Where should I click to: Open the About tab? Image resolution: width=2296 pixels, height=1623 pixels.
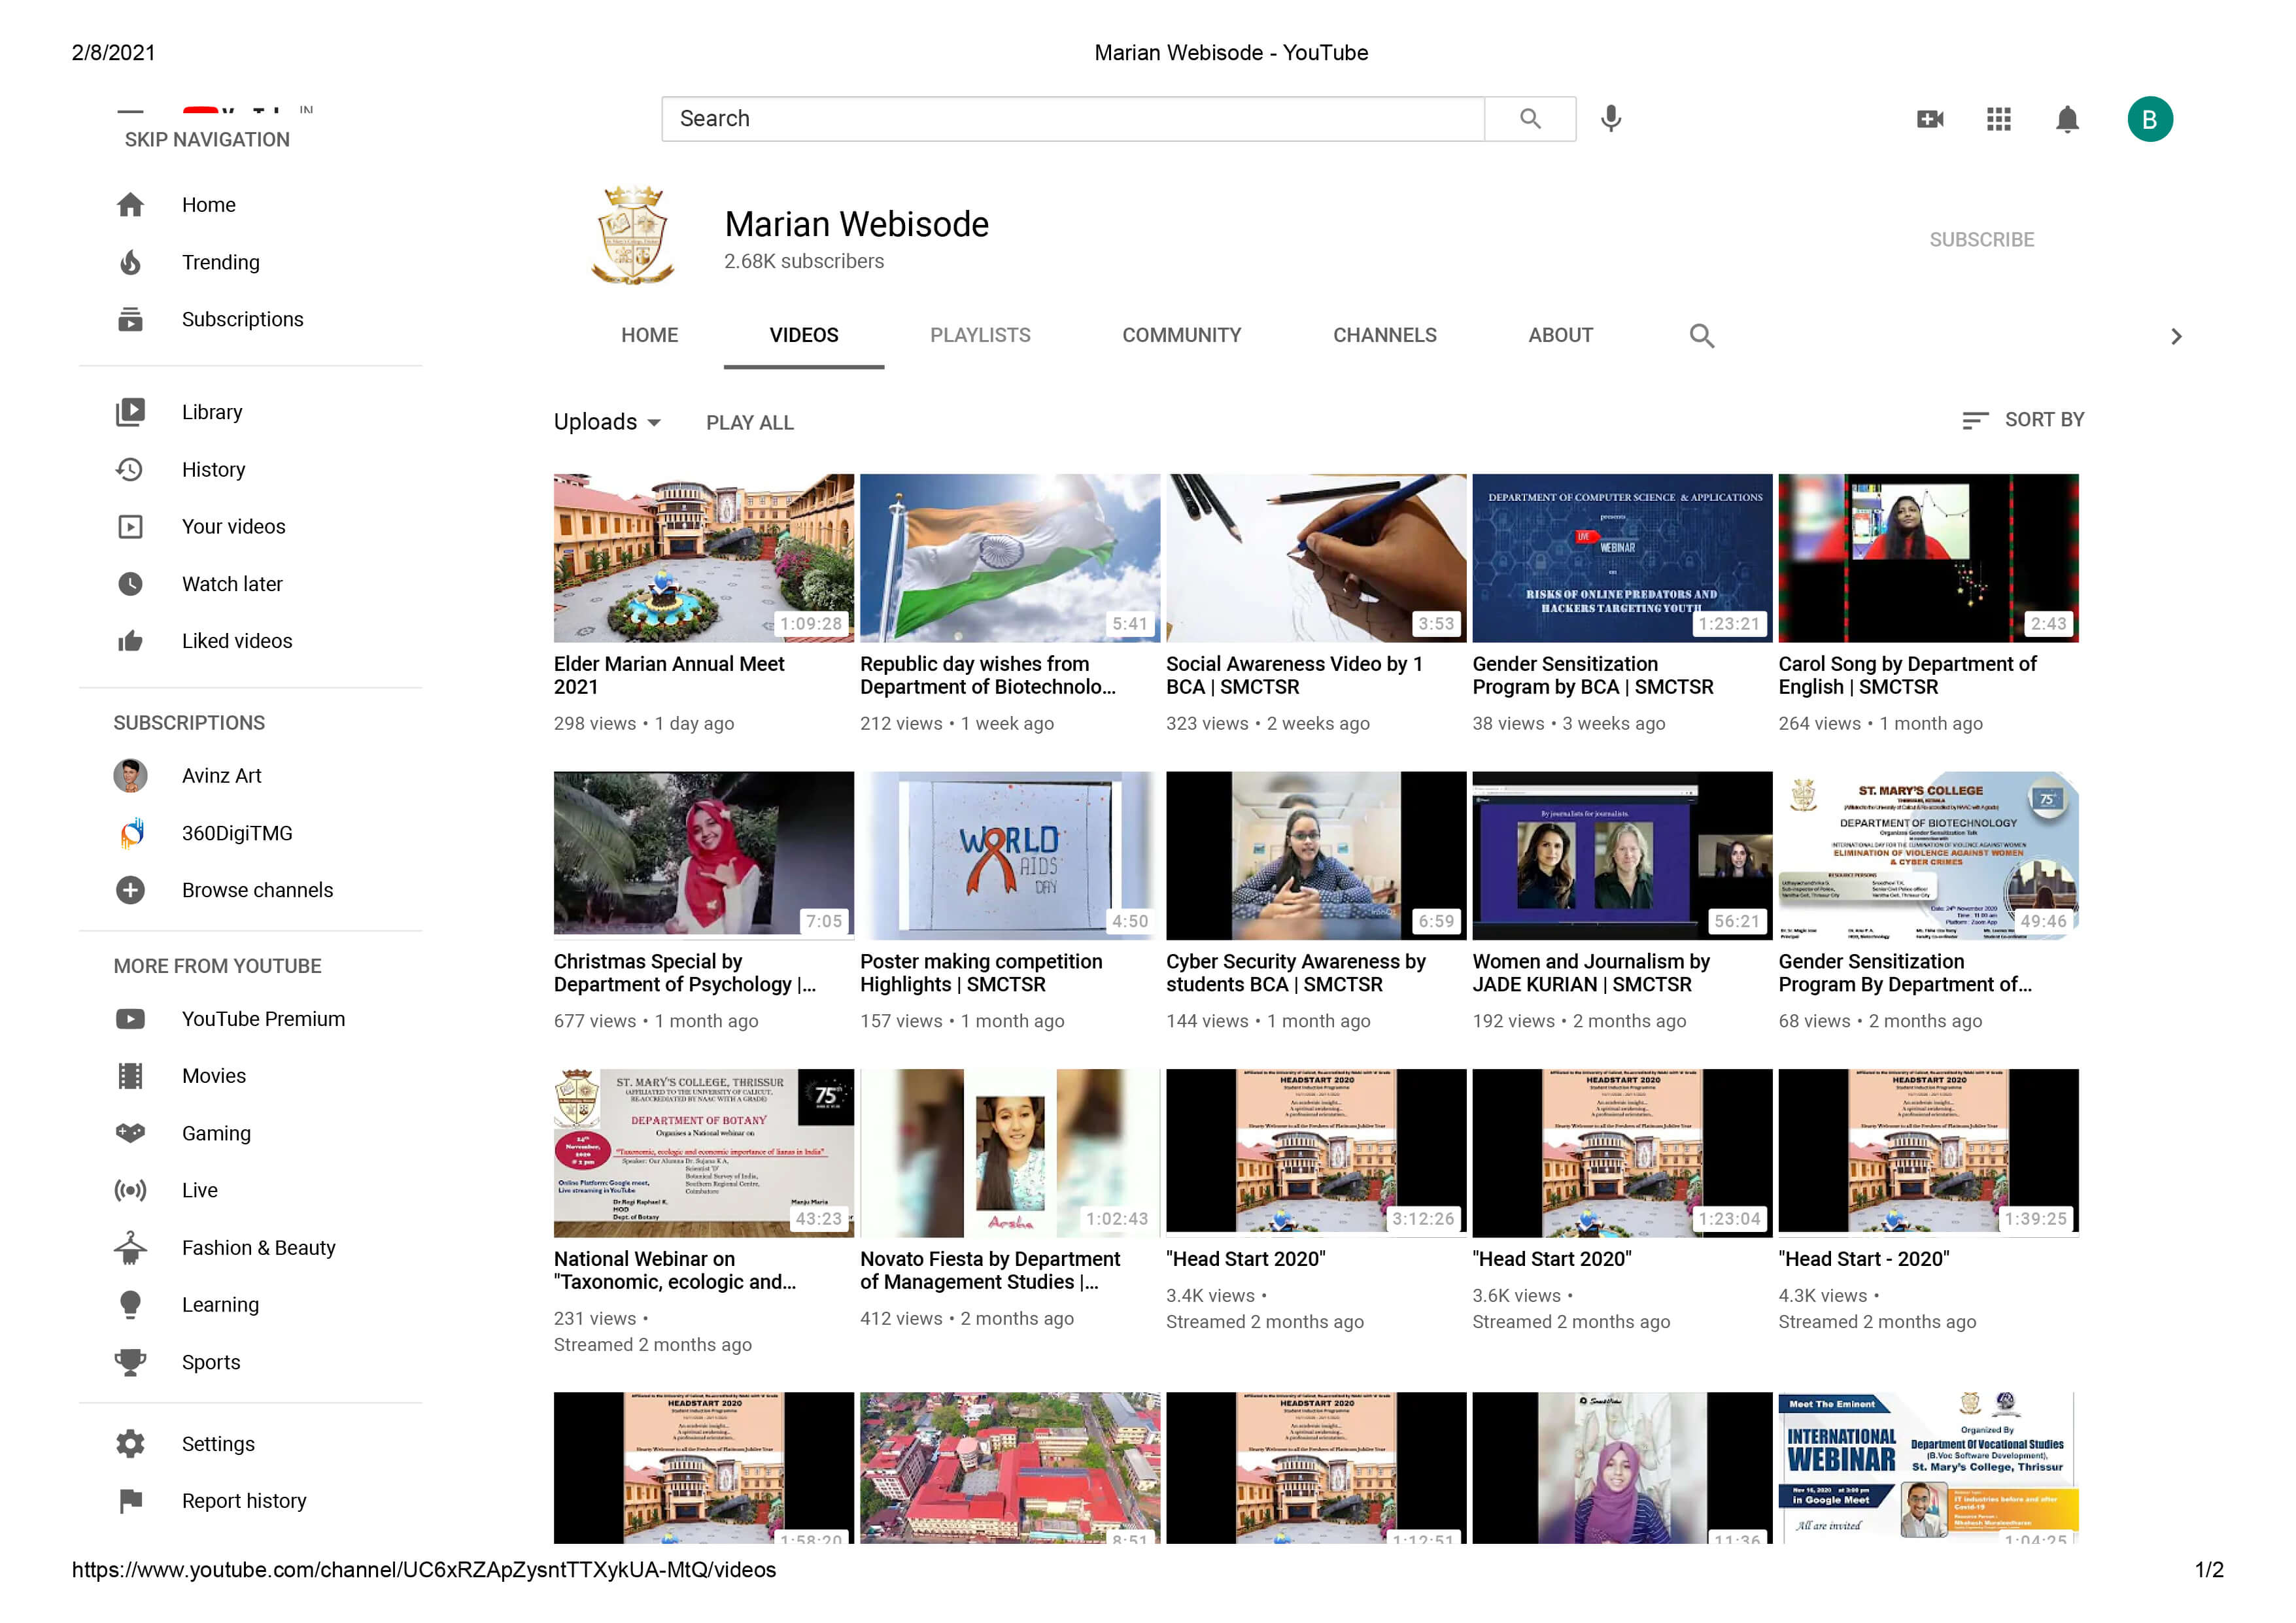(x=1561, y=335)
